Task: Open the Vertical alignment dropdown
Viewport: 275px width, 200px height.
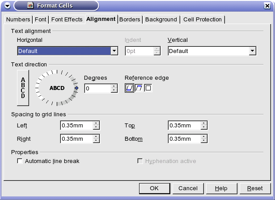Action: coord(252,51)
